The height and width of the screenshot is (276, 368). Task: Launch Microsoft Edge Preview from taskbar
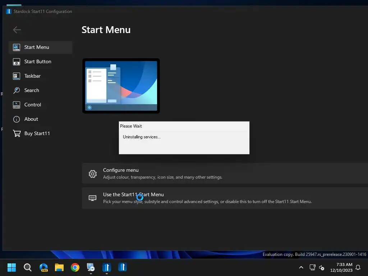[x=43, y=267]
